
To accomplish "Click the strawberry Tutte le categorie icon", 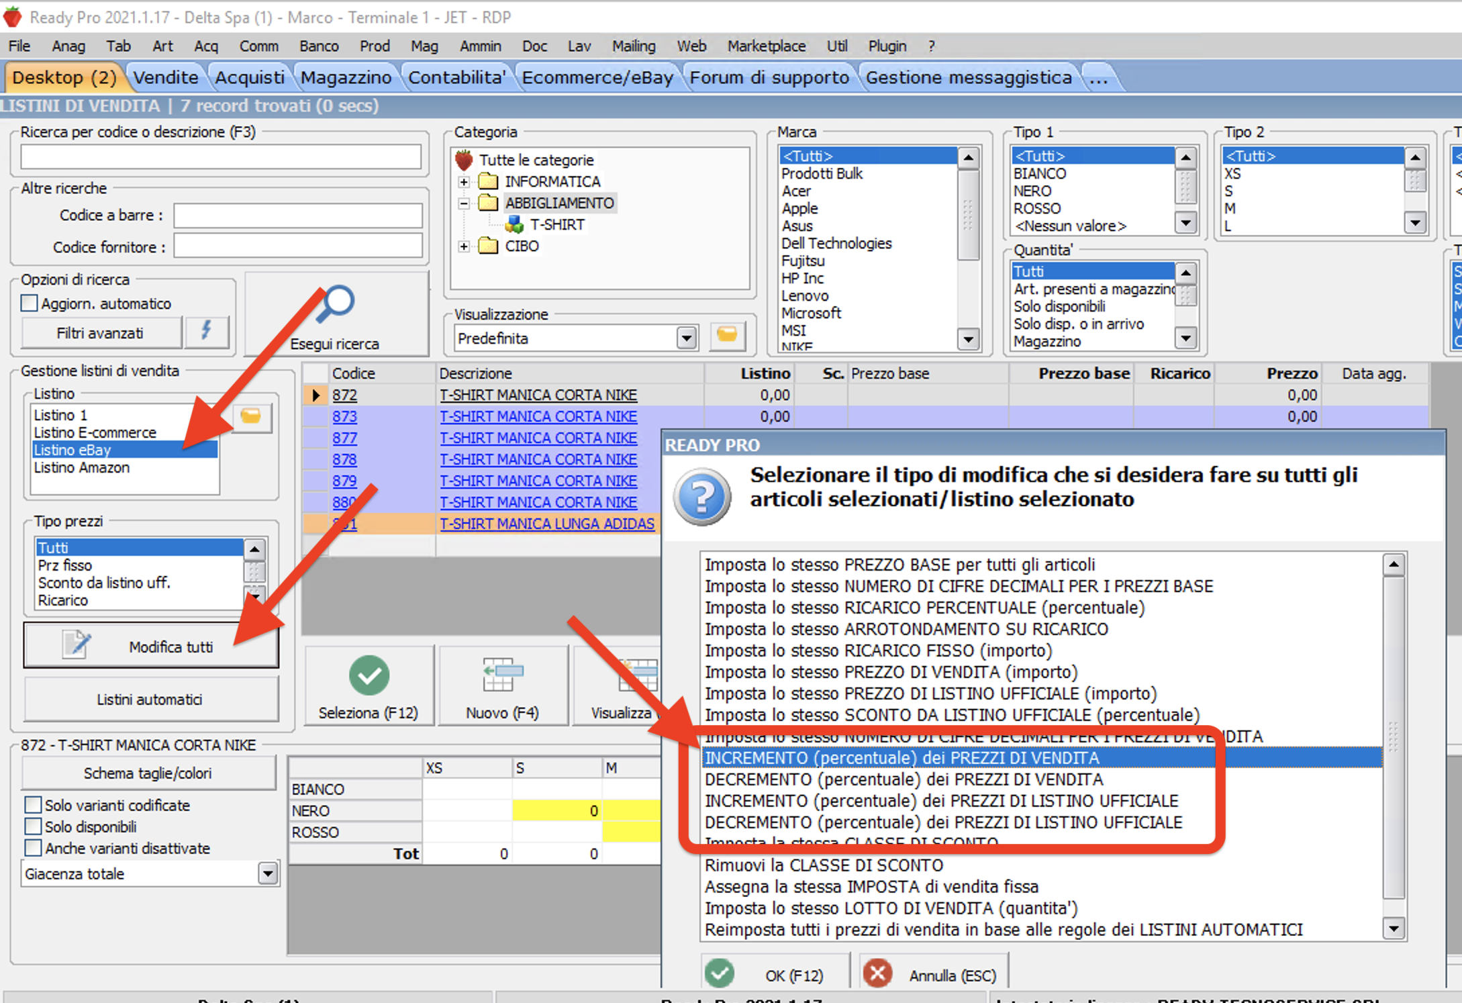I will 464,160.
